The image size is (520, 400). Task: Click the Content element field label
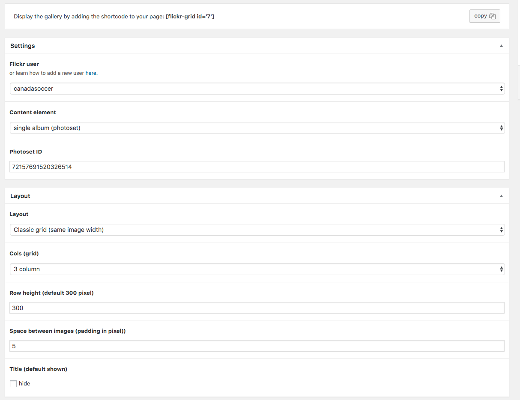(x=33, y=113)
